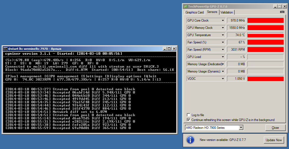Image resolution: width=289 pixels, height=149 pixels.
Task: Click the VDDC red graph bar
Action: [x=265, y=79]
